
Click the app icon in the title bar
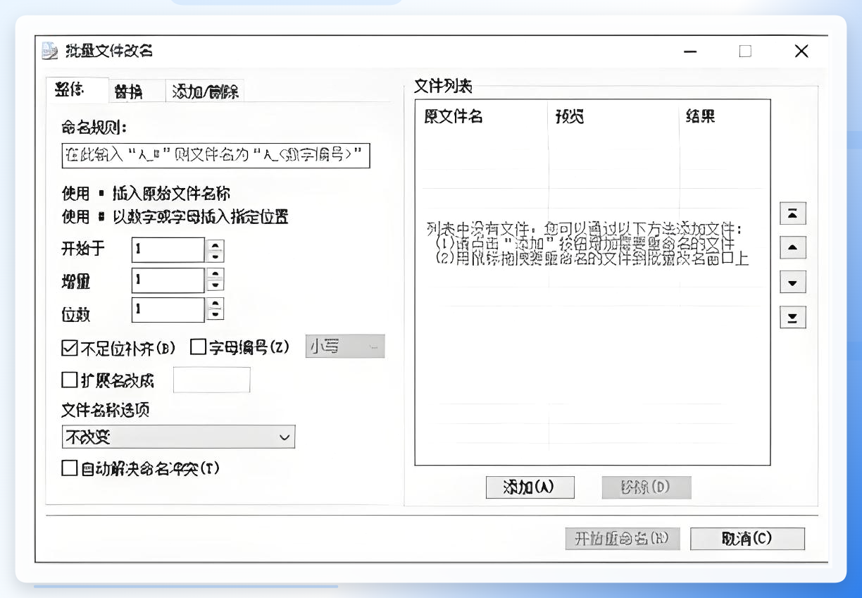click(x=49, y=51)
